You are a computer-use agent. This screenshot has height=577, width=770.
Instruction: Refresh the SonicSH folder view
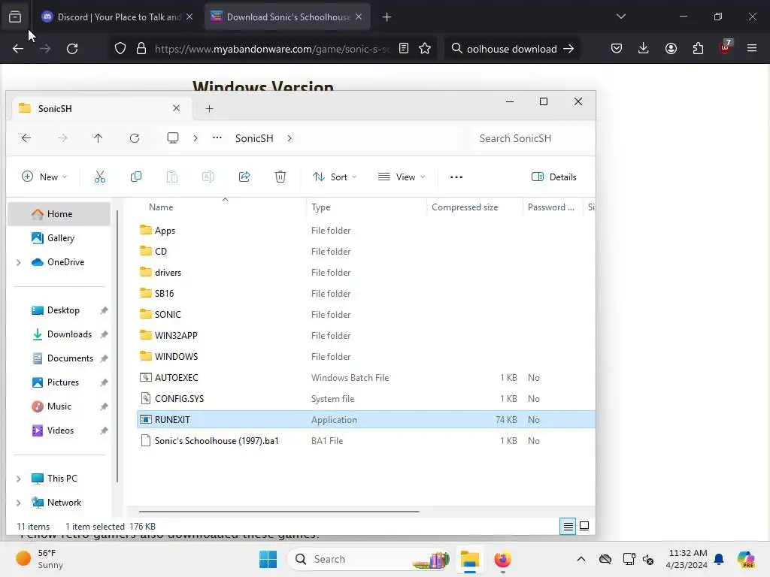coord(135,138)
